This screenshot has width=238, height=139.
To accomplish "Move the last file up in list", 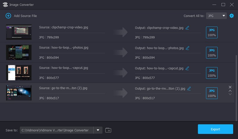I will [230, 91].
